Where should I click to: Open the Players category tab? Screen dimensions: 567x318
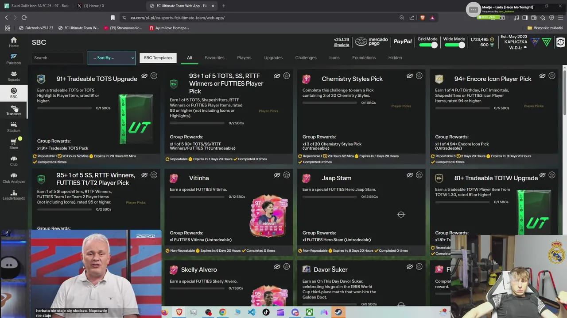point(244,58)
